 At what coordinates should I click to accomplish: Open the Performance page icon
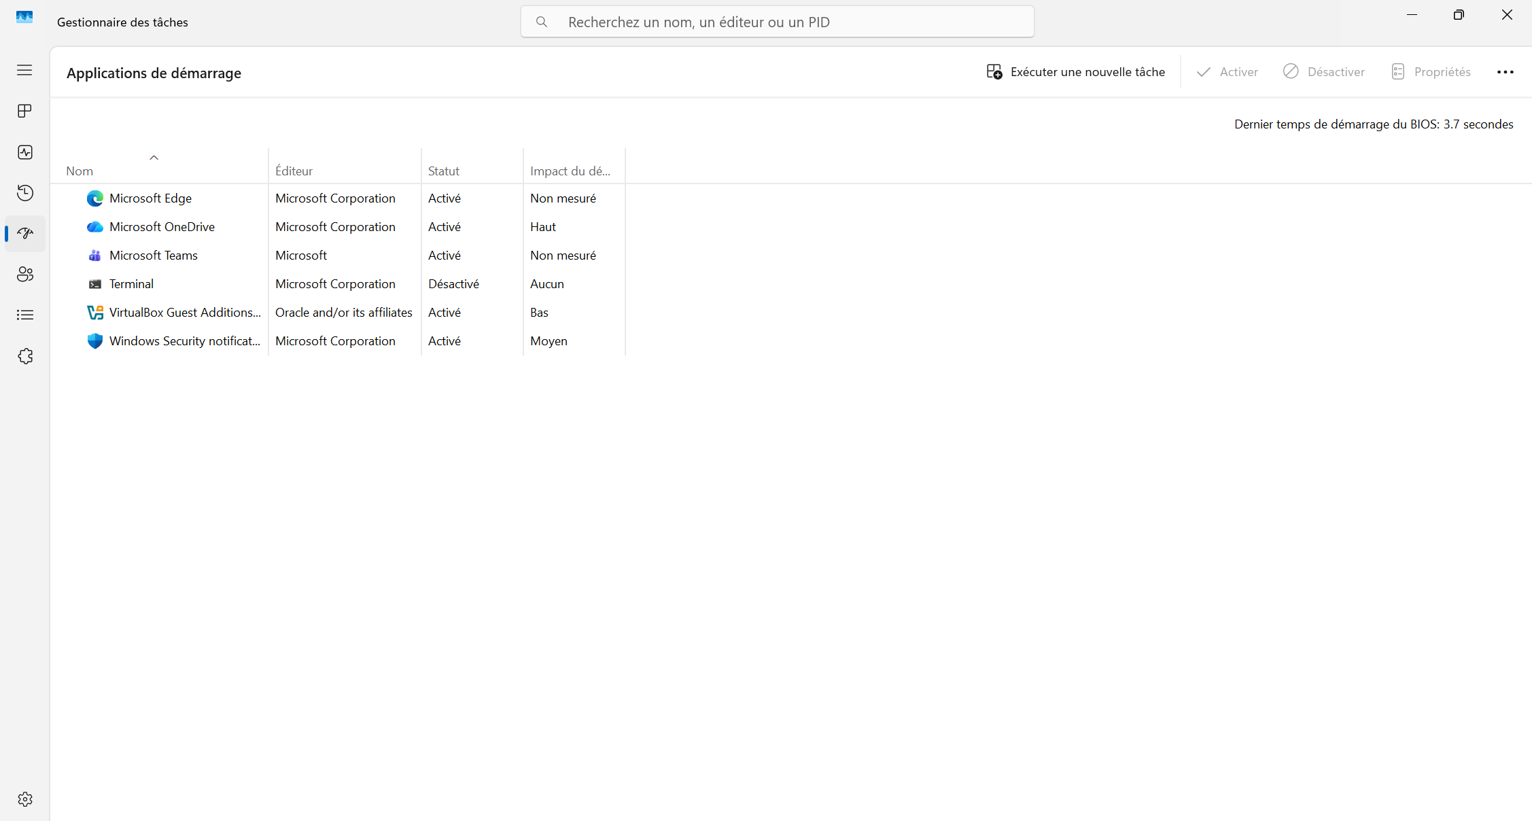point(24,152)
